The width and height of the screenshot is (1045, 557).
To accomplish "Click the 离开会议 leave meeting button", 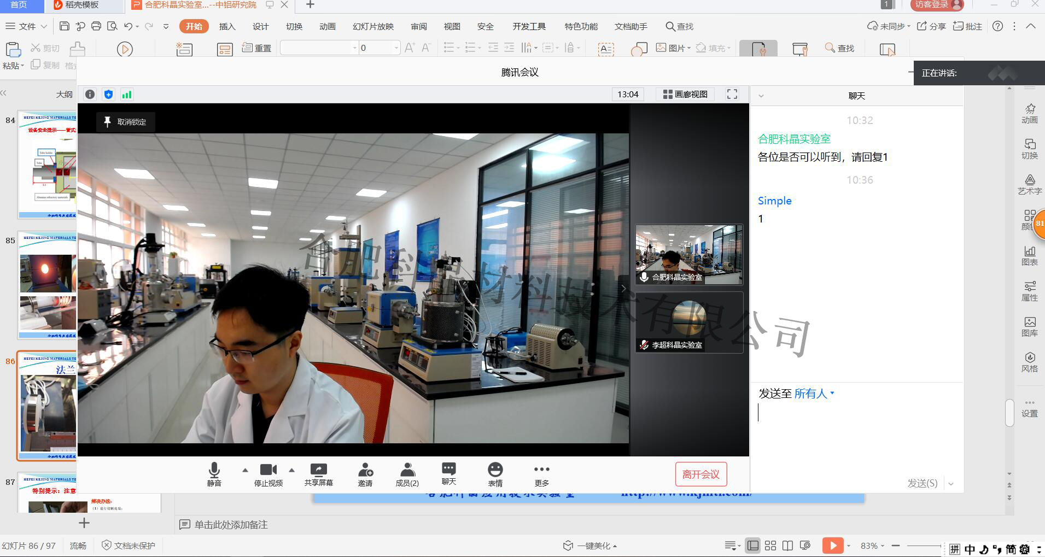I will 700,474.
